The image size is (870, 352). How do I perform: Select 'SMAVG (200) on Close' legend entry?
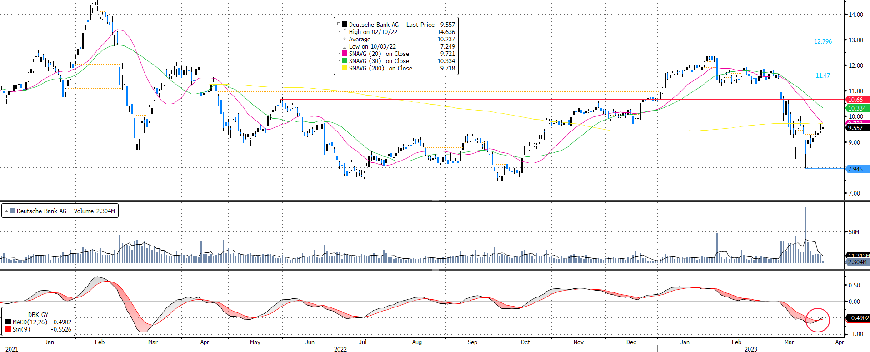pos(381,68)
